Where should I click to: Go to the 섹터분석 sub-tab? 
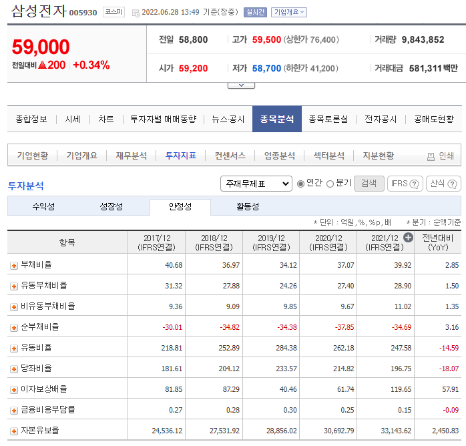pos(328,156)
